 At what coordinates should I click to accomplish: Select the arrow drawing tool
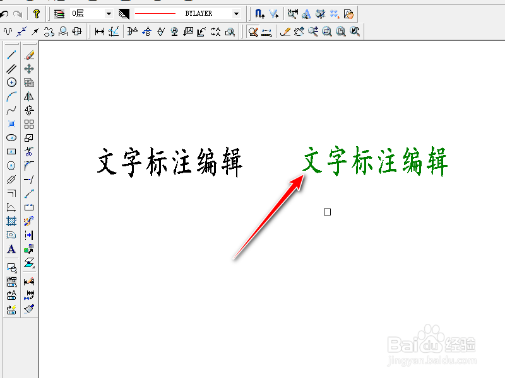pos(35,31)
